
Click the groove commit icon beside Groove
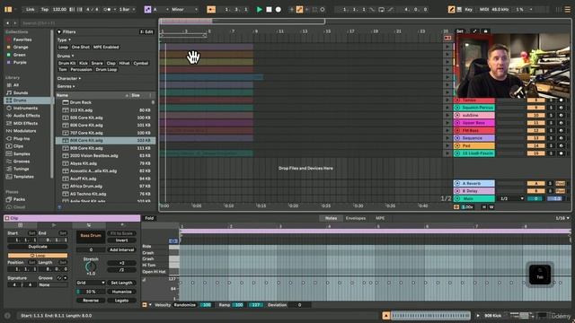66,278
